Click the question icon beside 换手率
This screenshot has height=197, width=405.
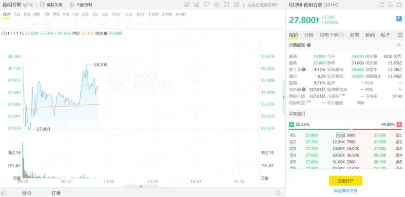[x=304, y=70]
